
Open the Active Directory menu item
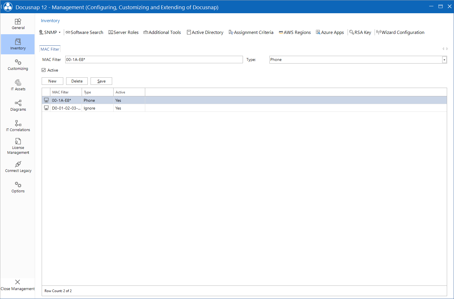[205, 32]
